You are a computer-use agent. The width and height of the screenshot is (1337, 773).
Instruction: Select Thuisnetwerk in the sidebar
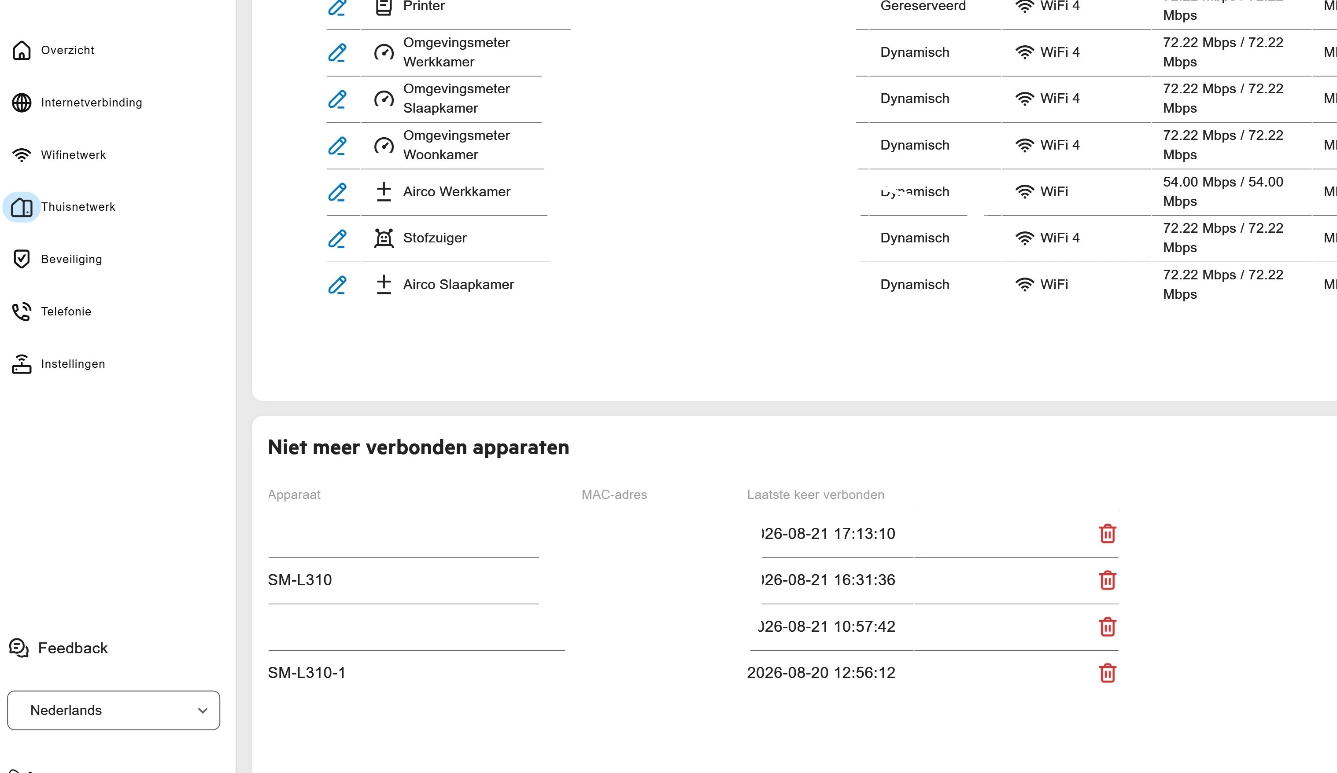point(78,207)
